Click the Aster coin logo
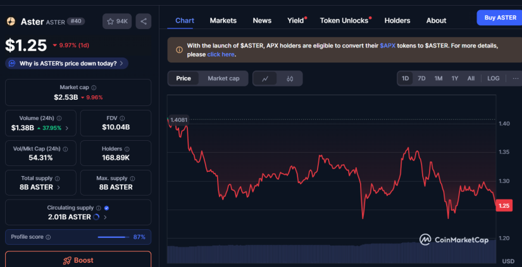This screenshot has height=267, width=522. pyautogui.click(x=11, y=21)
